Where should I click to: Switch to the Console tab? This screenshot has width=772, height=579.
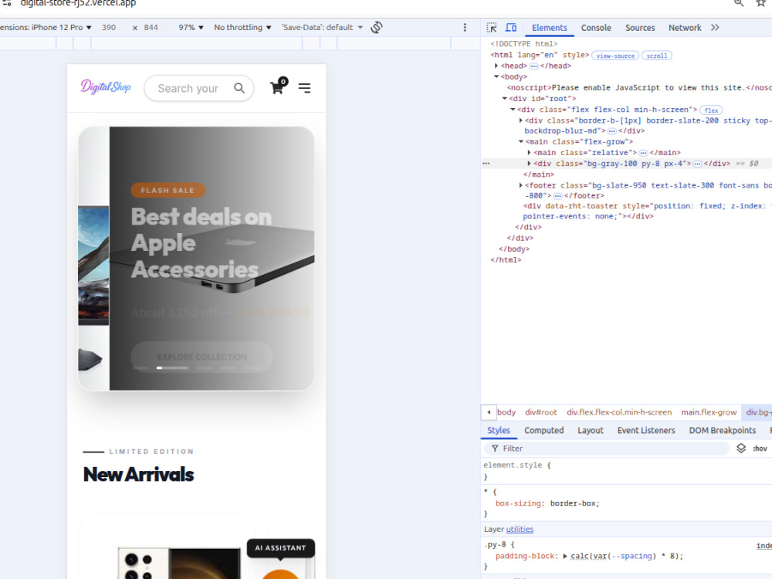click(596, 28)
